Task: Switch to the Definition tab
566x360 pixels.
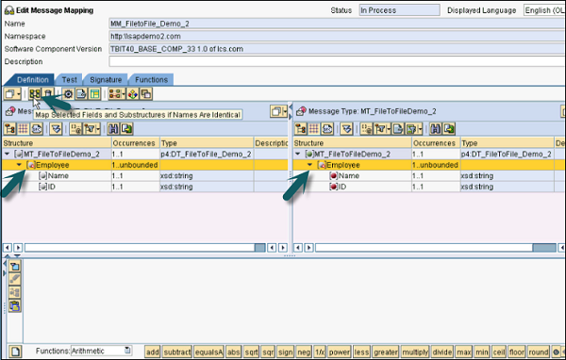Action: (x=32, y=80)
